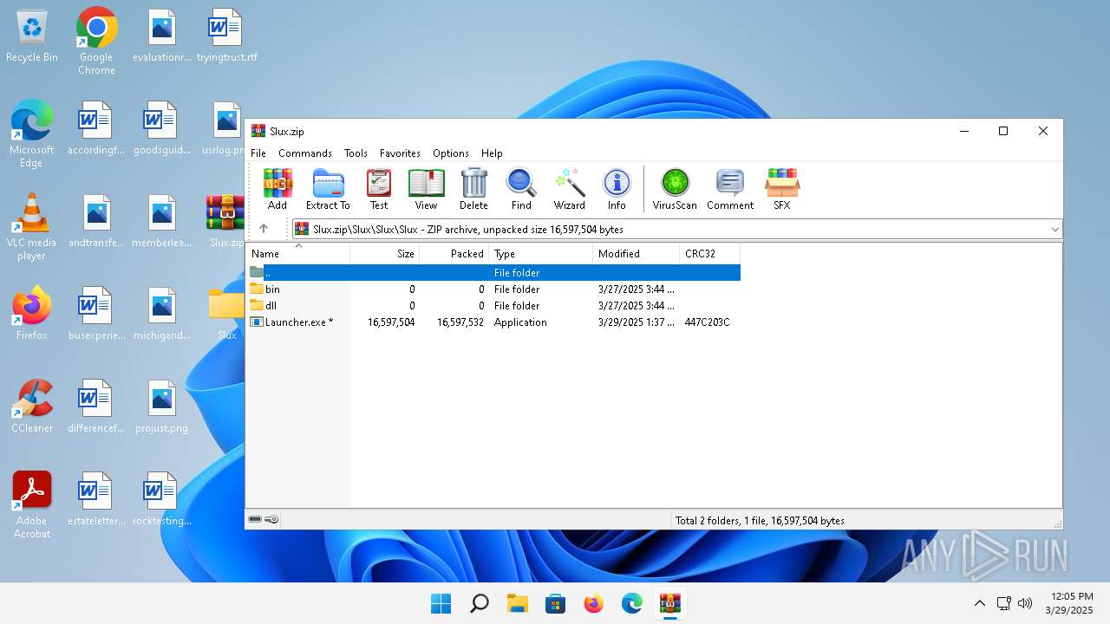Select Microsoft Edge desktop shortcut
1110x624 pixels.
point(31,134)
